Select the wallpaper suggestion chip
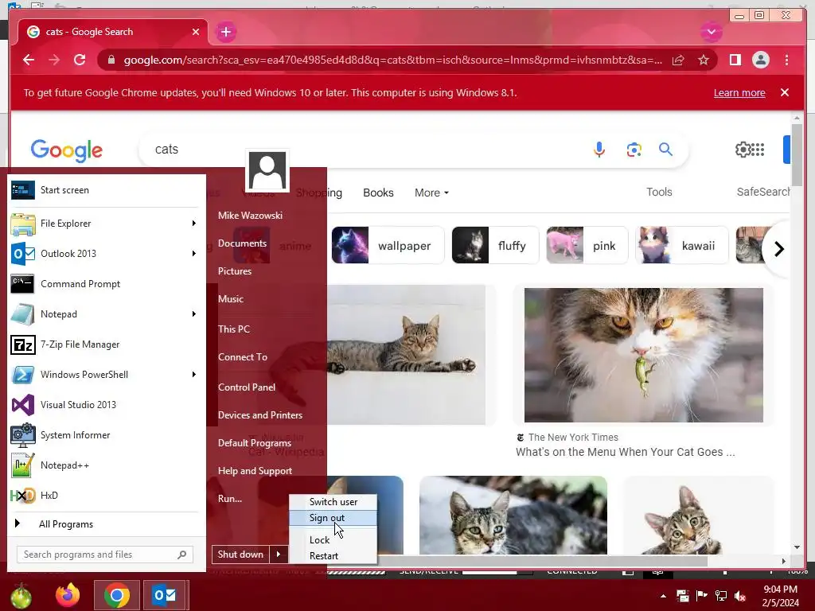Screen dimensions: 815x611 (x=388, y=245)
